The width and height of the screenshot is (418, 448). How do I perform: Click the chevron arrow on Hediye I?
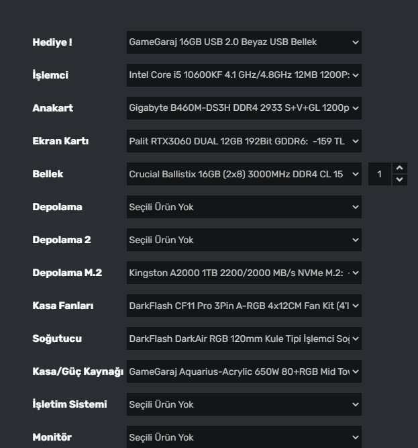click(355, 42)
